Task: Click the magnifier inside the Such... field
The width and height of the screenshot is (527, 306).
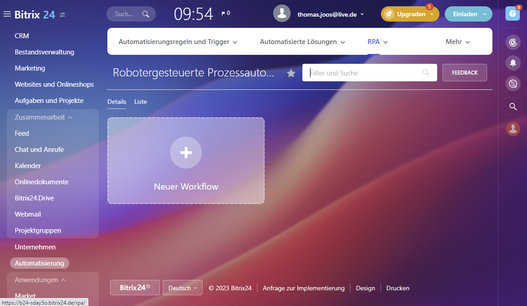Action: click(x=146, y=13)
